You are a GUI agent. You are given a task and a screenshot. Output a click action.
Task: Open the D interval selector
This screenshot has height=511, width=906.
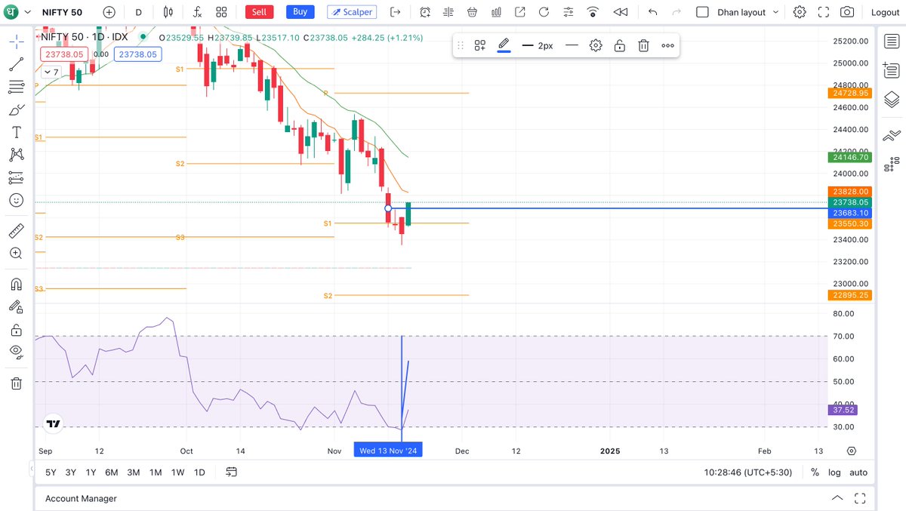(x=138, y=12)
